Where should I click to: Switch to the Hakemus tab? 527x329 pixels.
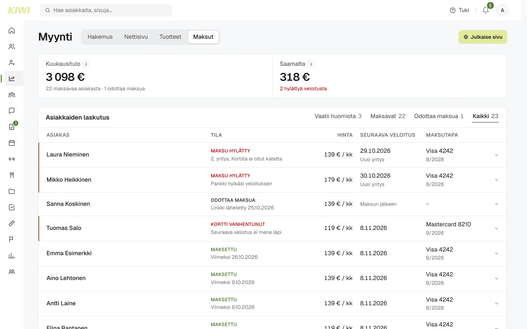(100, 37)
